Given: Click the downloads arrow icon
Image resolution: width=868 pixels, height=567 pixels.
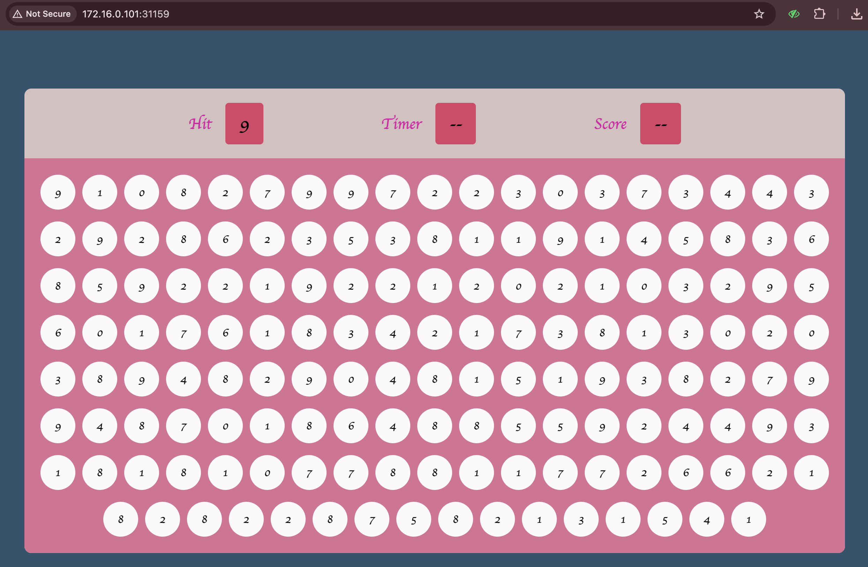Looking at the screenshot, I should click(x=856, y=14).
